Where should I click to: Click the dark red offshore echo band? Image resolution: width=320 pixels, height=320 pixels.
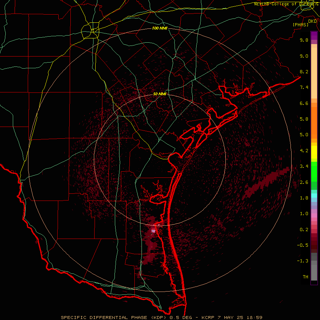(x=265, y=183)
